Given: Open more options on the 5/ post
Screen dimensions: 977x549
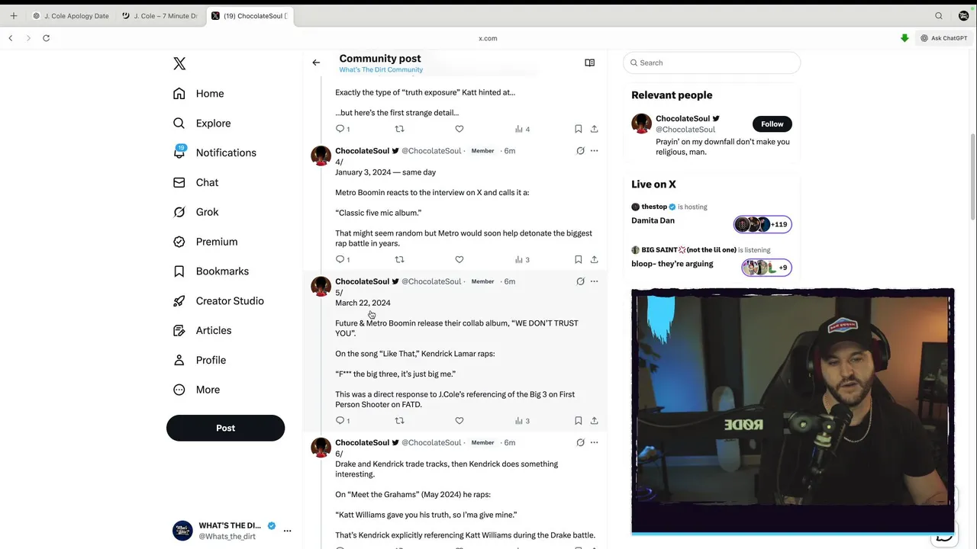Looking at the screenshot, I should coord(594,281).
